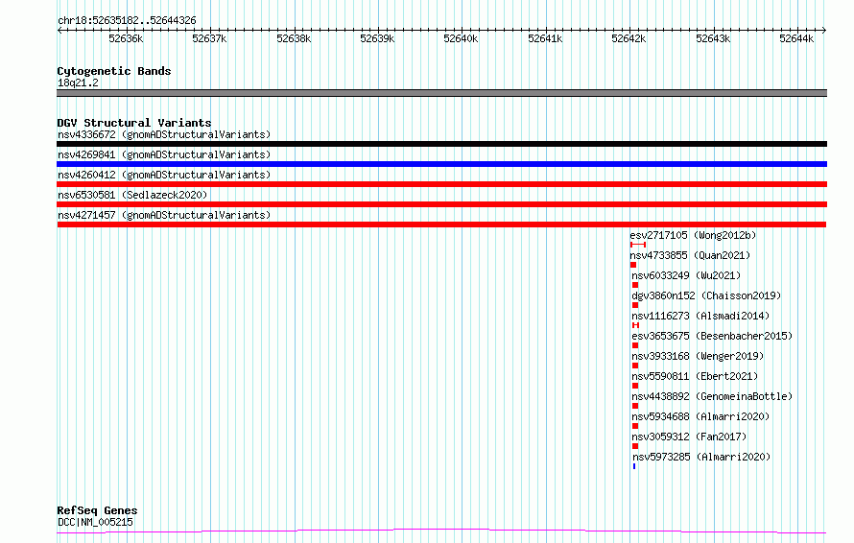854x543 pixels.
Task: Click the red nsv4260412 variant bar
Action: pos(441,184)
